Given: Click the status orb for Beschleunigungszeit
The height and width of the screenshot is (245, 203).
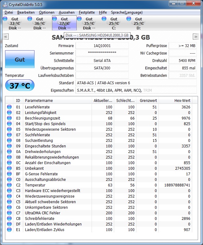Looking at the screenshot, I should pyautogui.click(x=9, y=118).
